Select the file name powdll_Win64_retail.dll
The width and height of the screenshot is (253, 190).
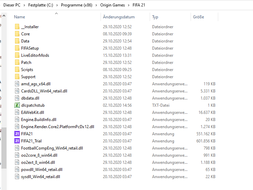(42, 170)
